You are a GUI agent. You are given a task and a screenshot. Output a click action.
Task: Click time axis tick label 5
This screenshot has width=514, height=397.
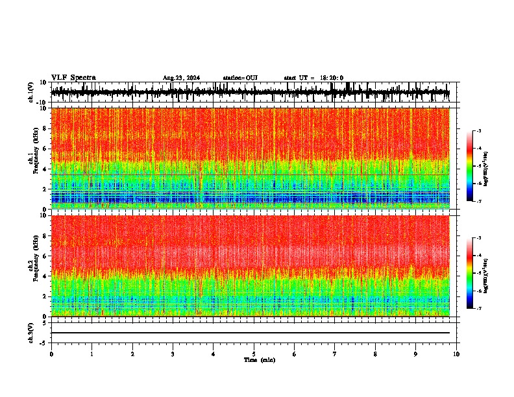click(x=254, y=354)
